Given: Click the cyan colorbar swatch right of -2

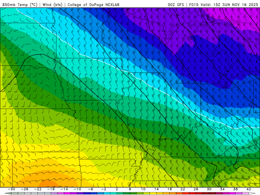Looking at the screenshot, I should coord(107,193).
